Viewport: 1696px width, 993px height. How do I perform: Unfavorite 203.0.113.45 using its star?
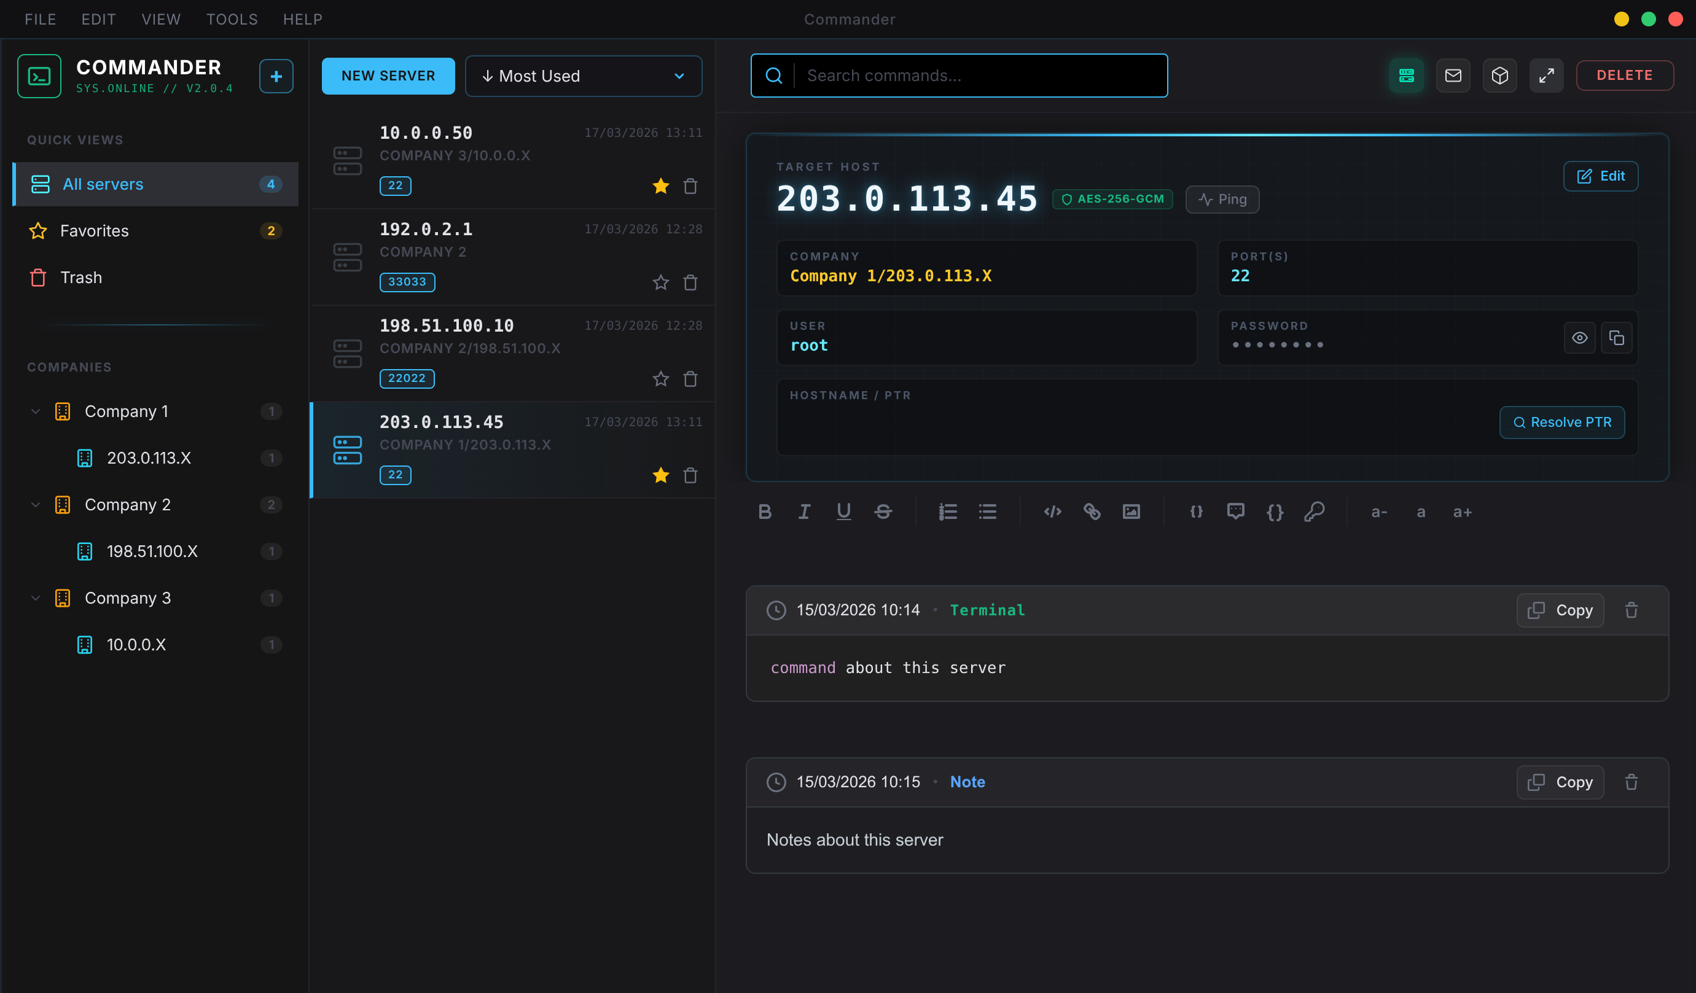(661, 476)
